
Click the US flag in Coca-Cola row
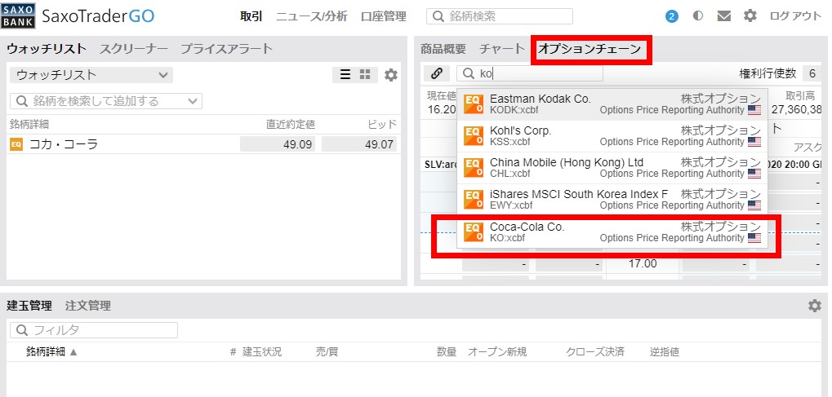pyautogui.click(x=754, y=238)
